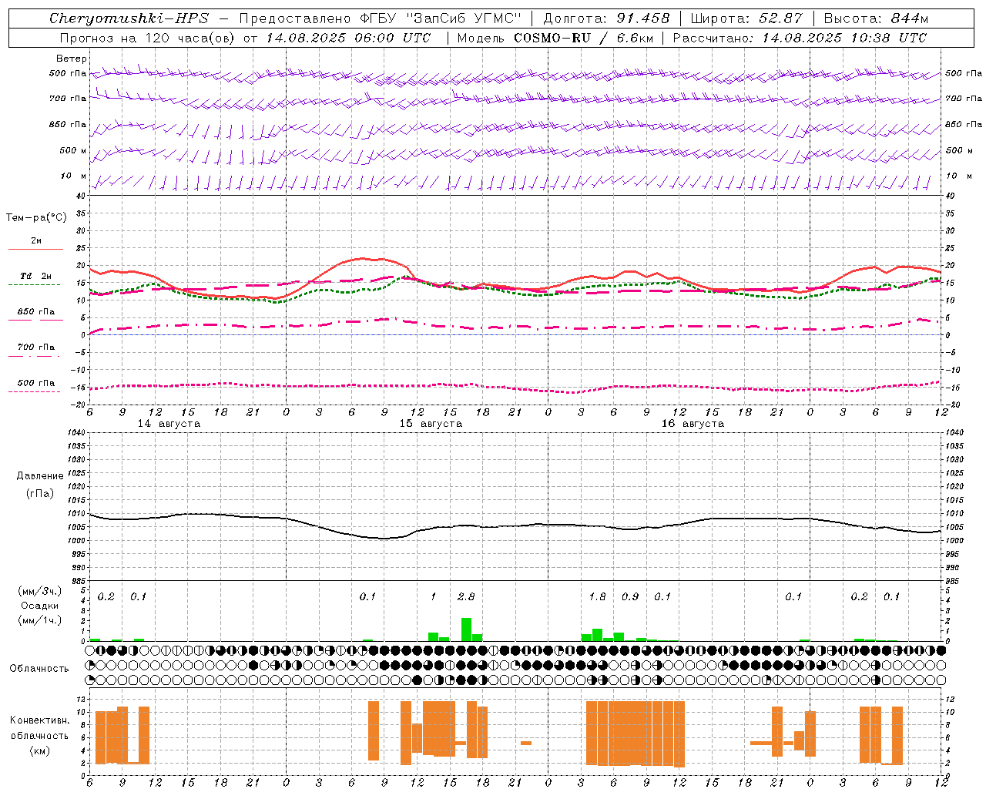Click the "14 августа" date label
The image size is (986, 789).
tap(169, 424)
